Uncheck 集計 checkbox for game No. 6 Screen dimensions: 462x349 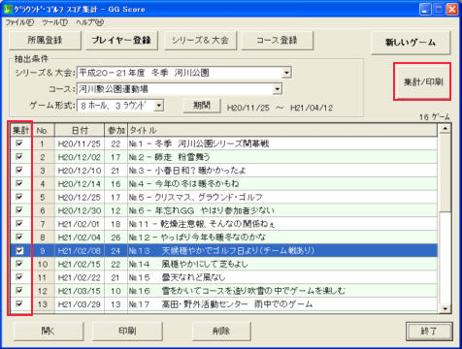click(19, 210)
